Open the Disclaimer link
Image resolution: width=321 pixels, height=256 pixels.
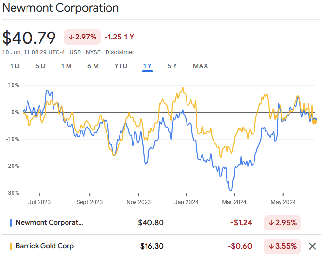pyautogui.click(x=120, y=52)
